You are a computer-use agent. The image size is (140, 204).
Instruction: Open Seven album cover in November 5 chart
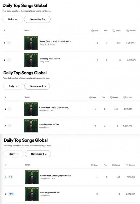(31, 43)
